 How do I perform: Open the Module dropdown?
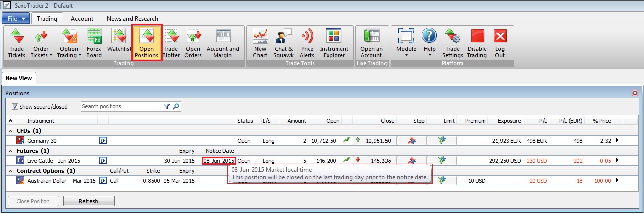[x=406, y=43]
